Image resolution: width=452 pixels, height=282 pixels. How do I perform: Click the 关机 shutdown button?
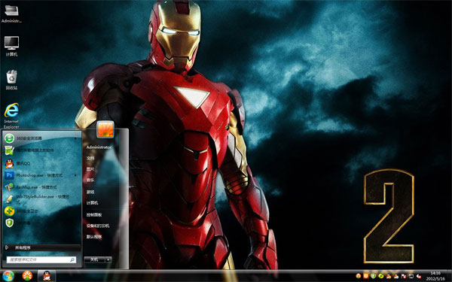pos(94,259)
